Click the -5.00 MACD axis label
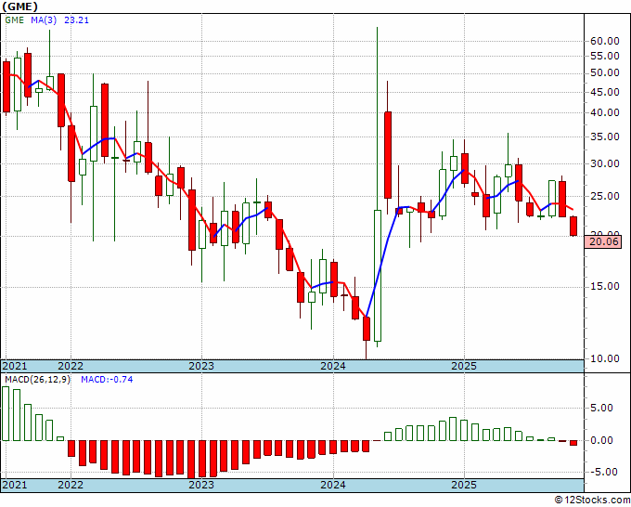Image resolution: width=631 pixels, height=507 pixels. pos(604,472)
